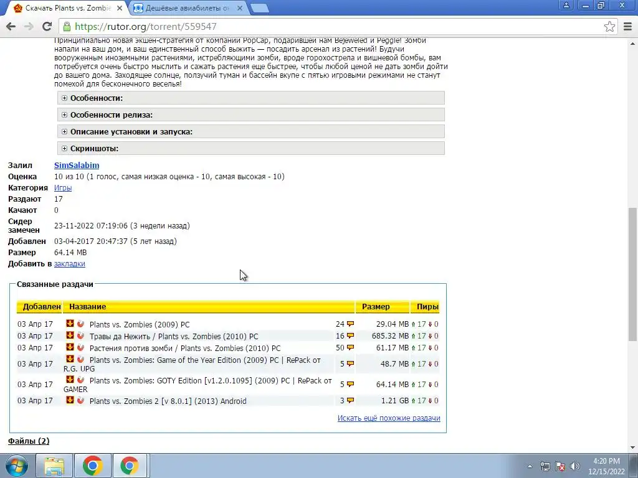Show hidden system tray icons
The width and height of the screenshot is (638, 478).
pyautogui.click(x=530, y=466)
